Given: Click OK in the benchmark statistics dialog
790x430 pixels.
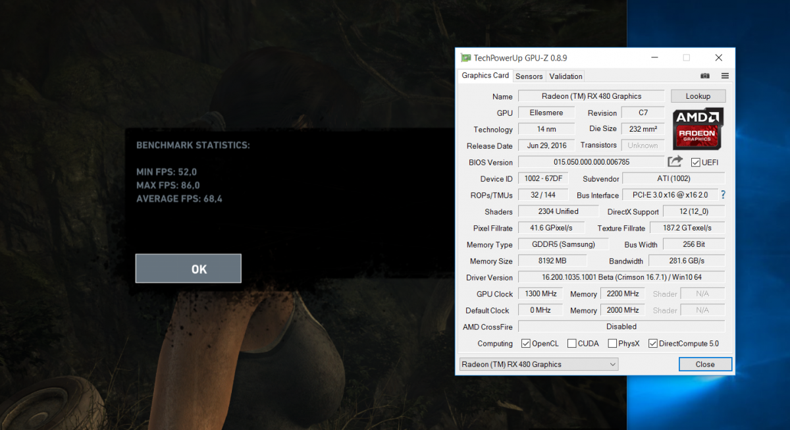Looking at the screenshot, I should point(188,269).
